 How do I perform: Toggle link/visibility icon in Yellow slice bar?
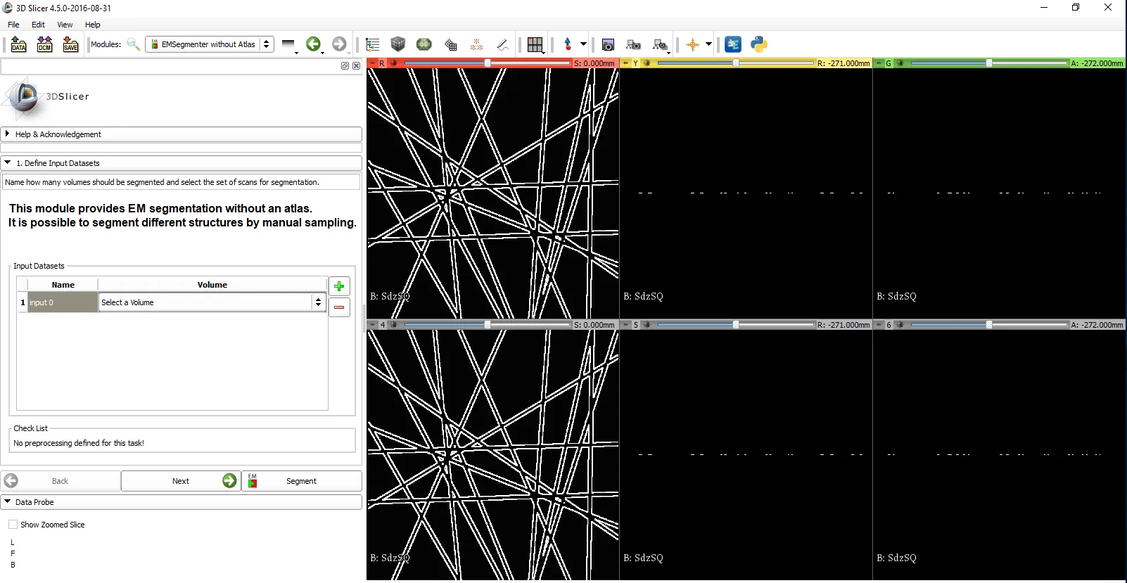(647, 63)
